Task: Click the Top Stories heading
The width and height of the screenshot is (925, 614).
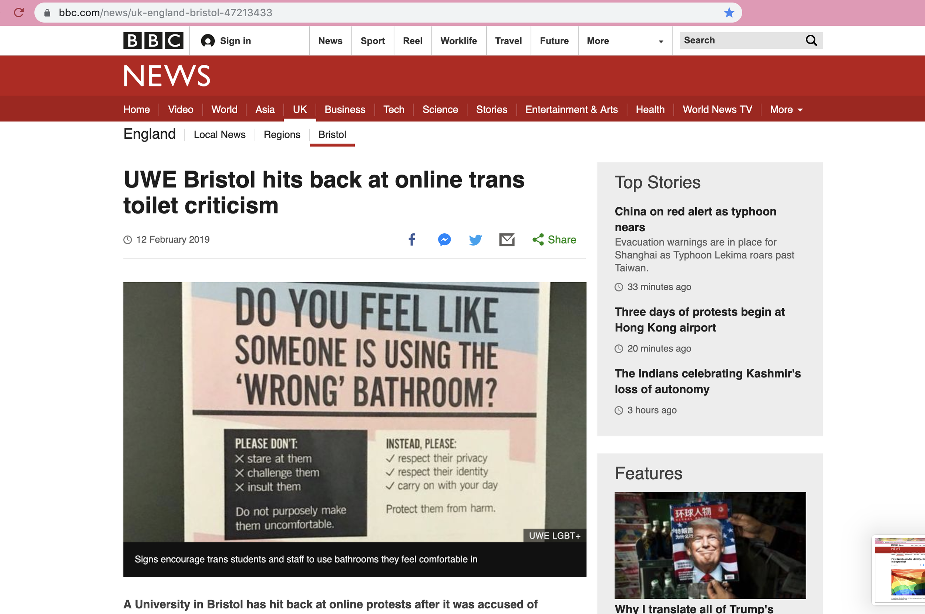Action: pos(657,182)
